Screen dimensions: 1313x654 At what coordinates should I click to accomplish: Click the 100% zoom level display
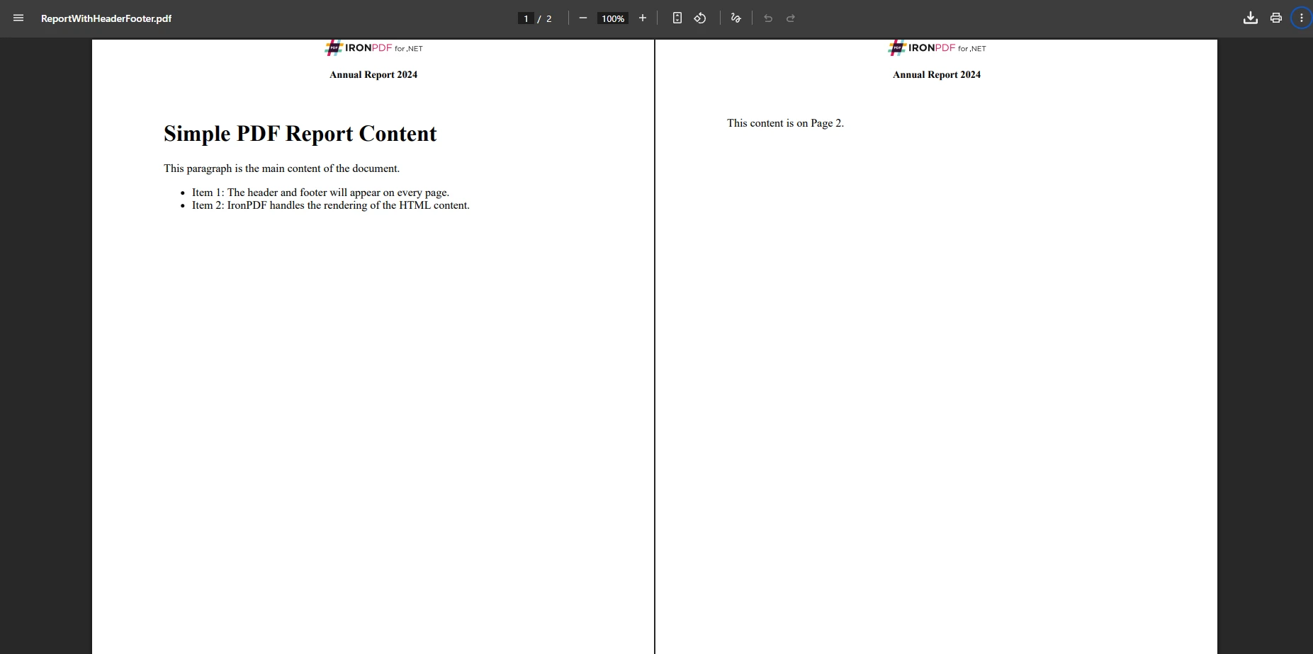pyautogui.click(x=612, y=18)
